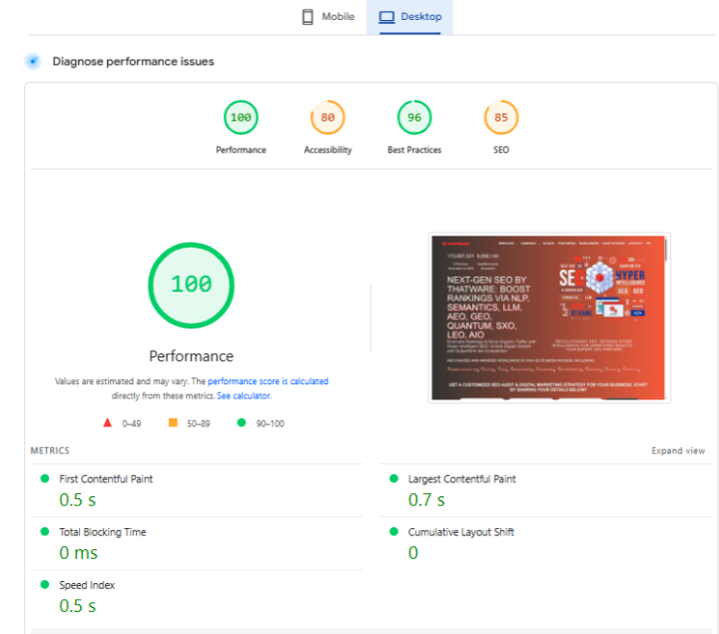Jump to Best Practices 96 score gauge

click(x=414, y=118)
